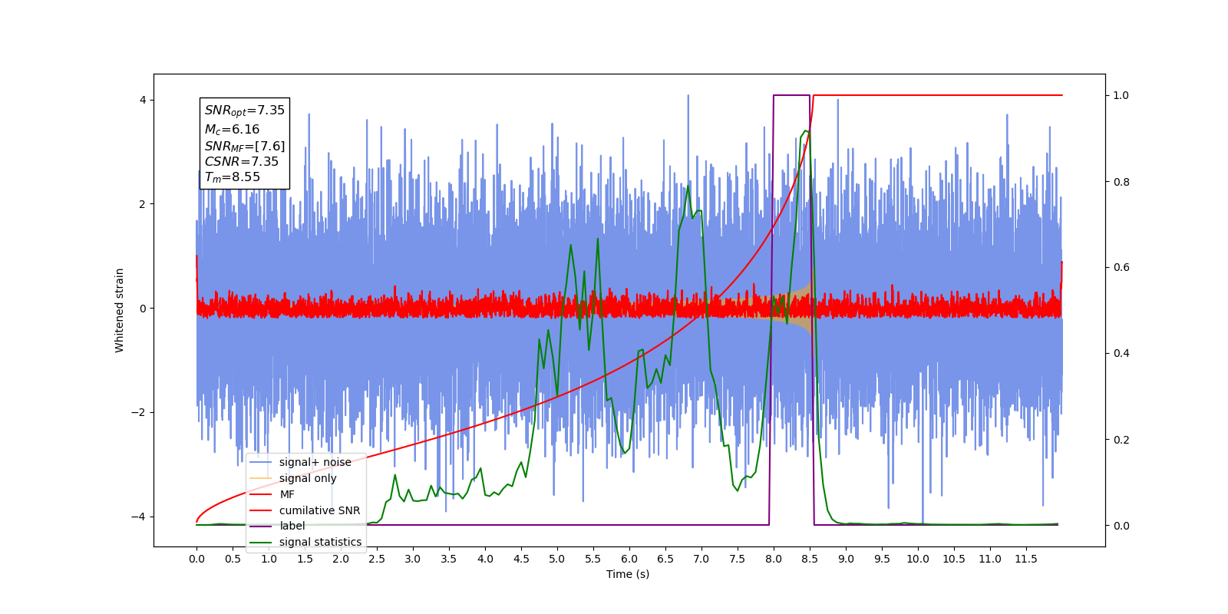Click the blue line swatch for signal+ noise

[261, 462]
